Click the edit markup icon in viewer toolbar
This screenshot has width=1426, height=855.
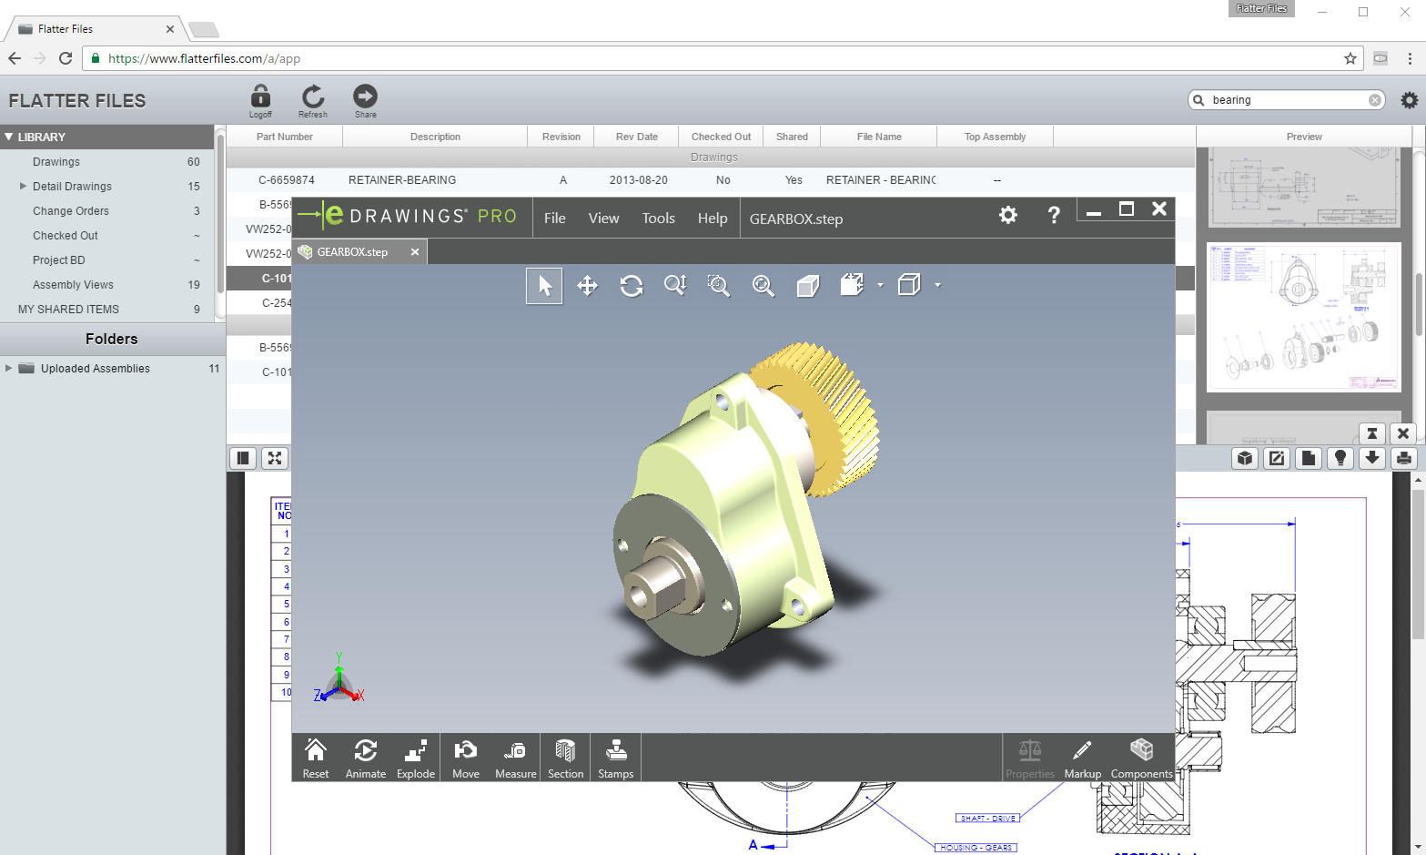point(1277,458)
